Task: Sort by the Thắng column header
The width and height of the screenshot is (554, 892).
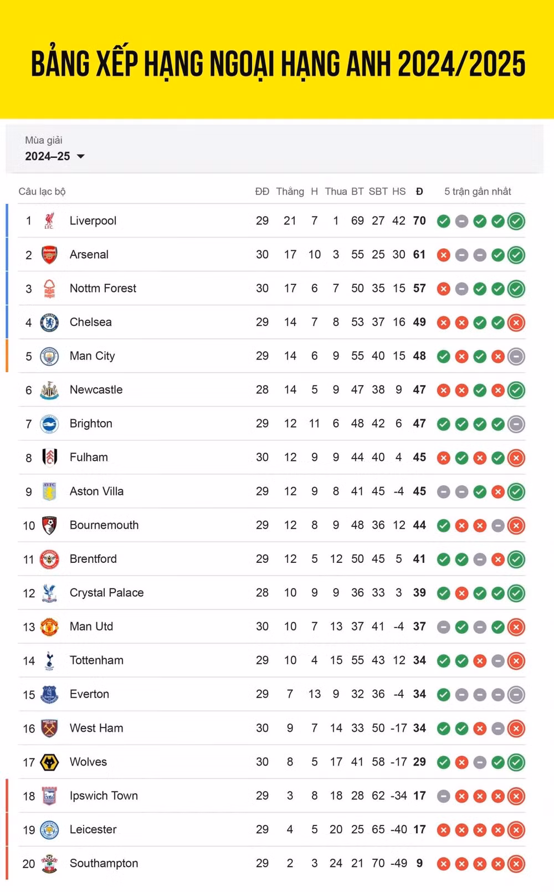Action: point(290,192)
